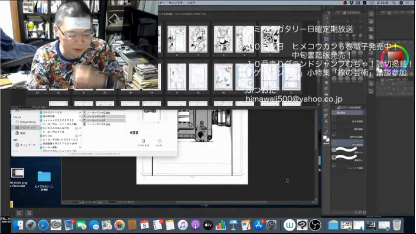Screen dimensions: 416x234
Task: Select the 20201105 folder row in Finder
Action: coord(61,113)
